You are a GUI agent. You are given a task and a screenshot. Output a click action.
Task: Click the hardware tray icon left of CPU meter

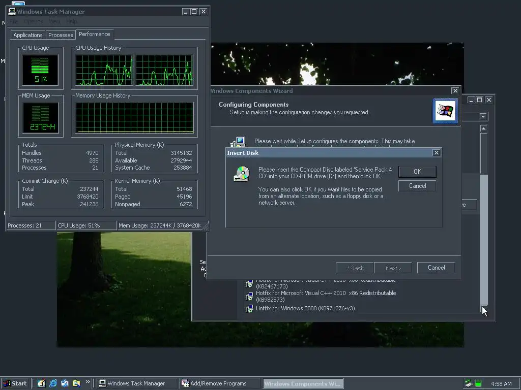pos(469,383)
